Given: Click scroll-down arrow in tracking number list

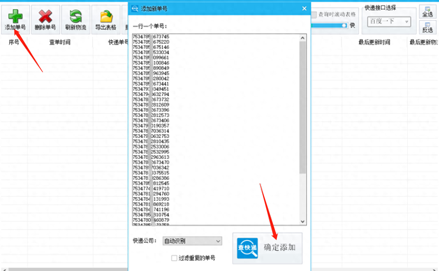Looking at the screenshot, I should tap(302, 221).
